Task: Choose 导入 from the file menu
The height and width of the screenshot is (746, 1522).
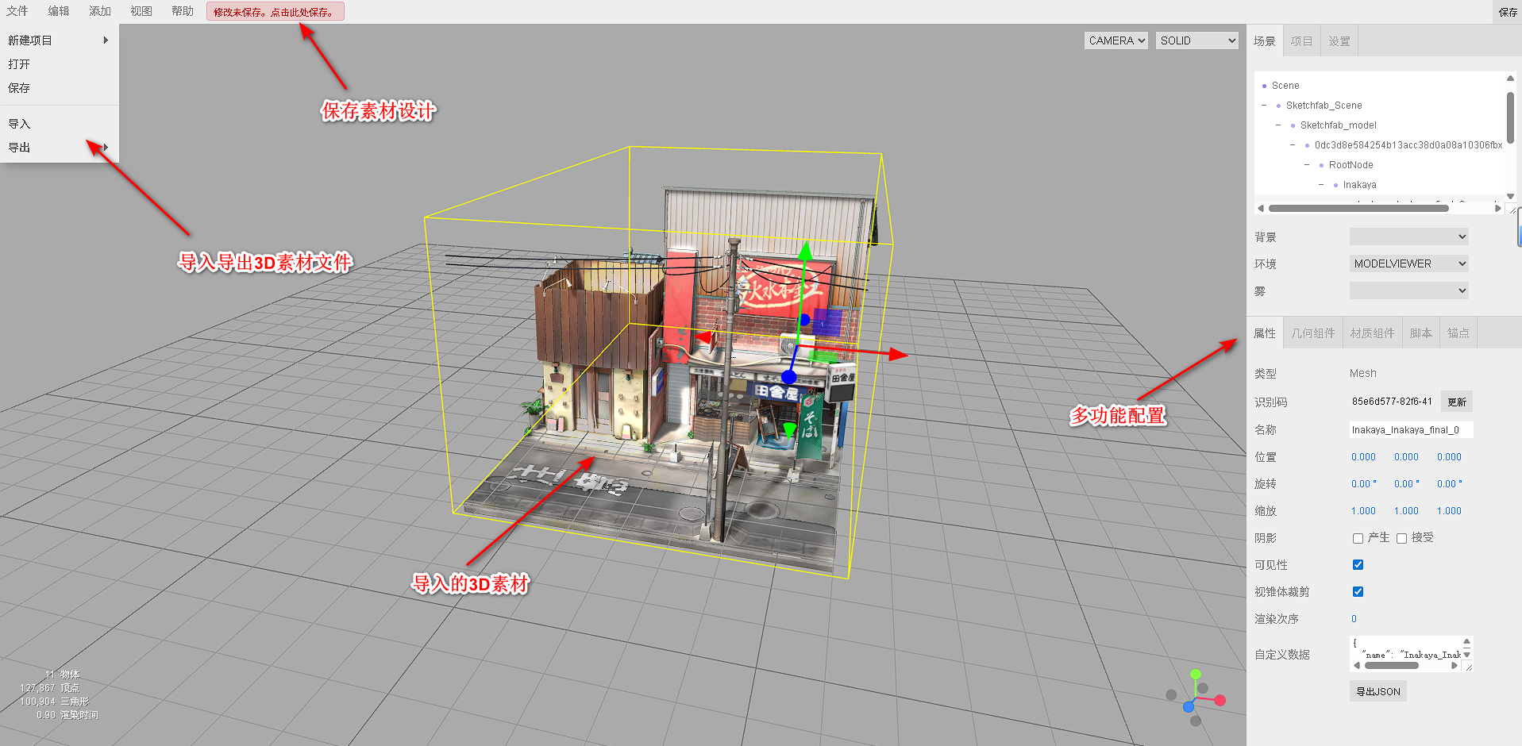Action: tap(20, 124)
